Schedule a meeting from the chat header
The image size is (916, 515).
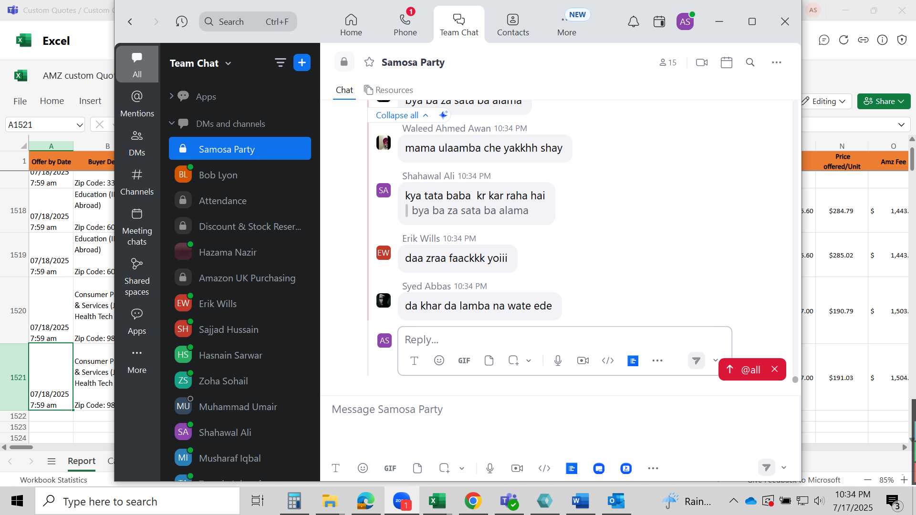coord(727,62)
